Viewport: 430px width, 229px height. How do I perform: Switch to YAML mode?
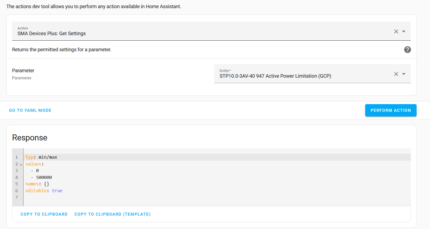tap(30, 110)
